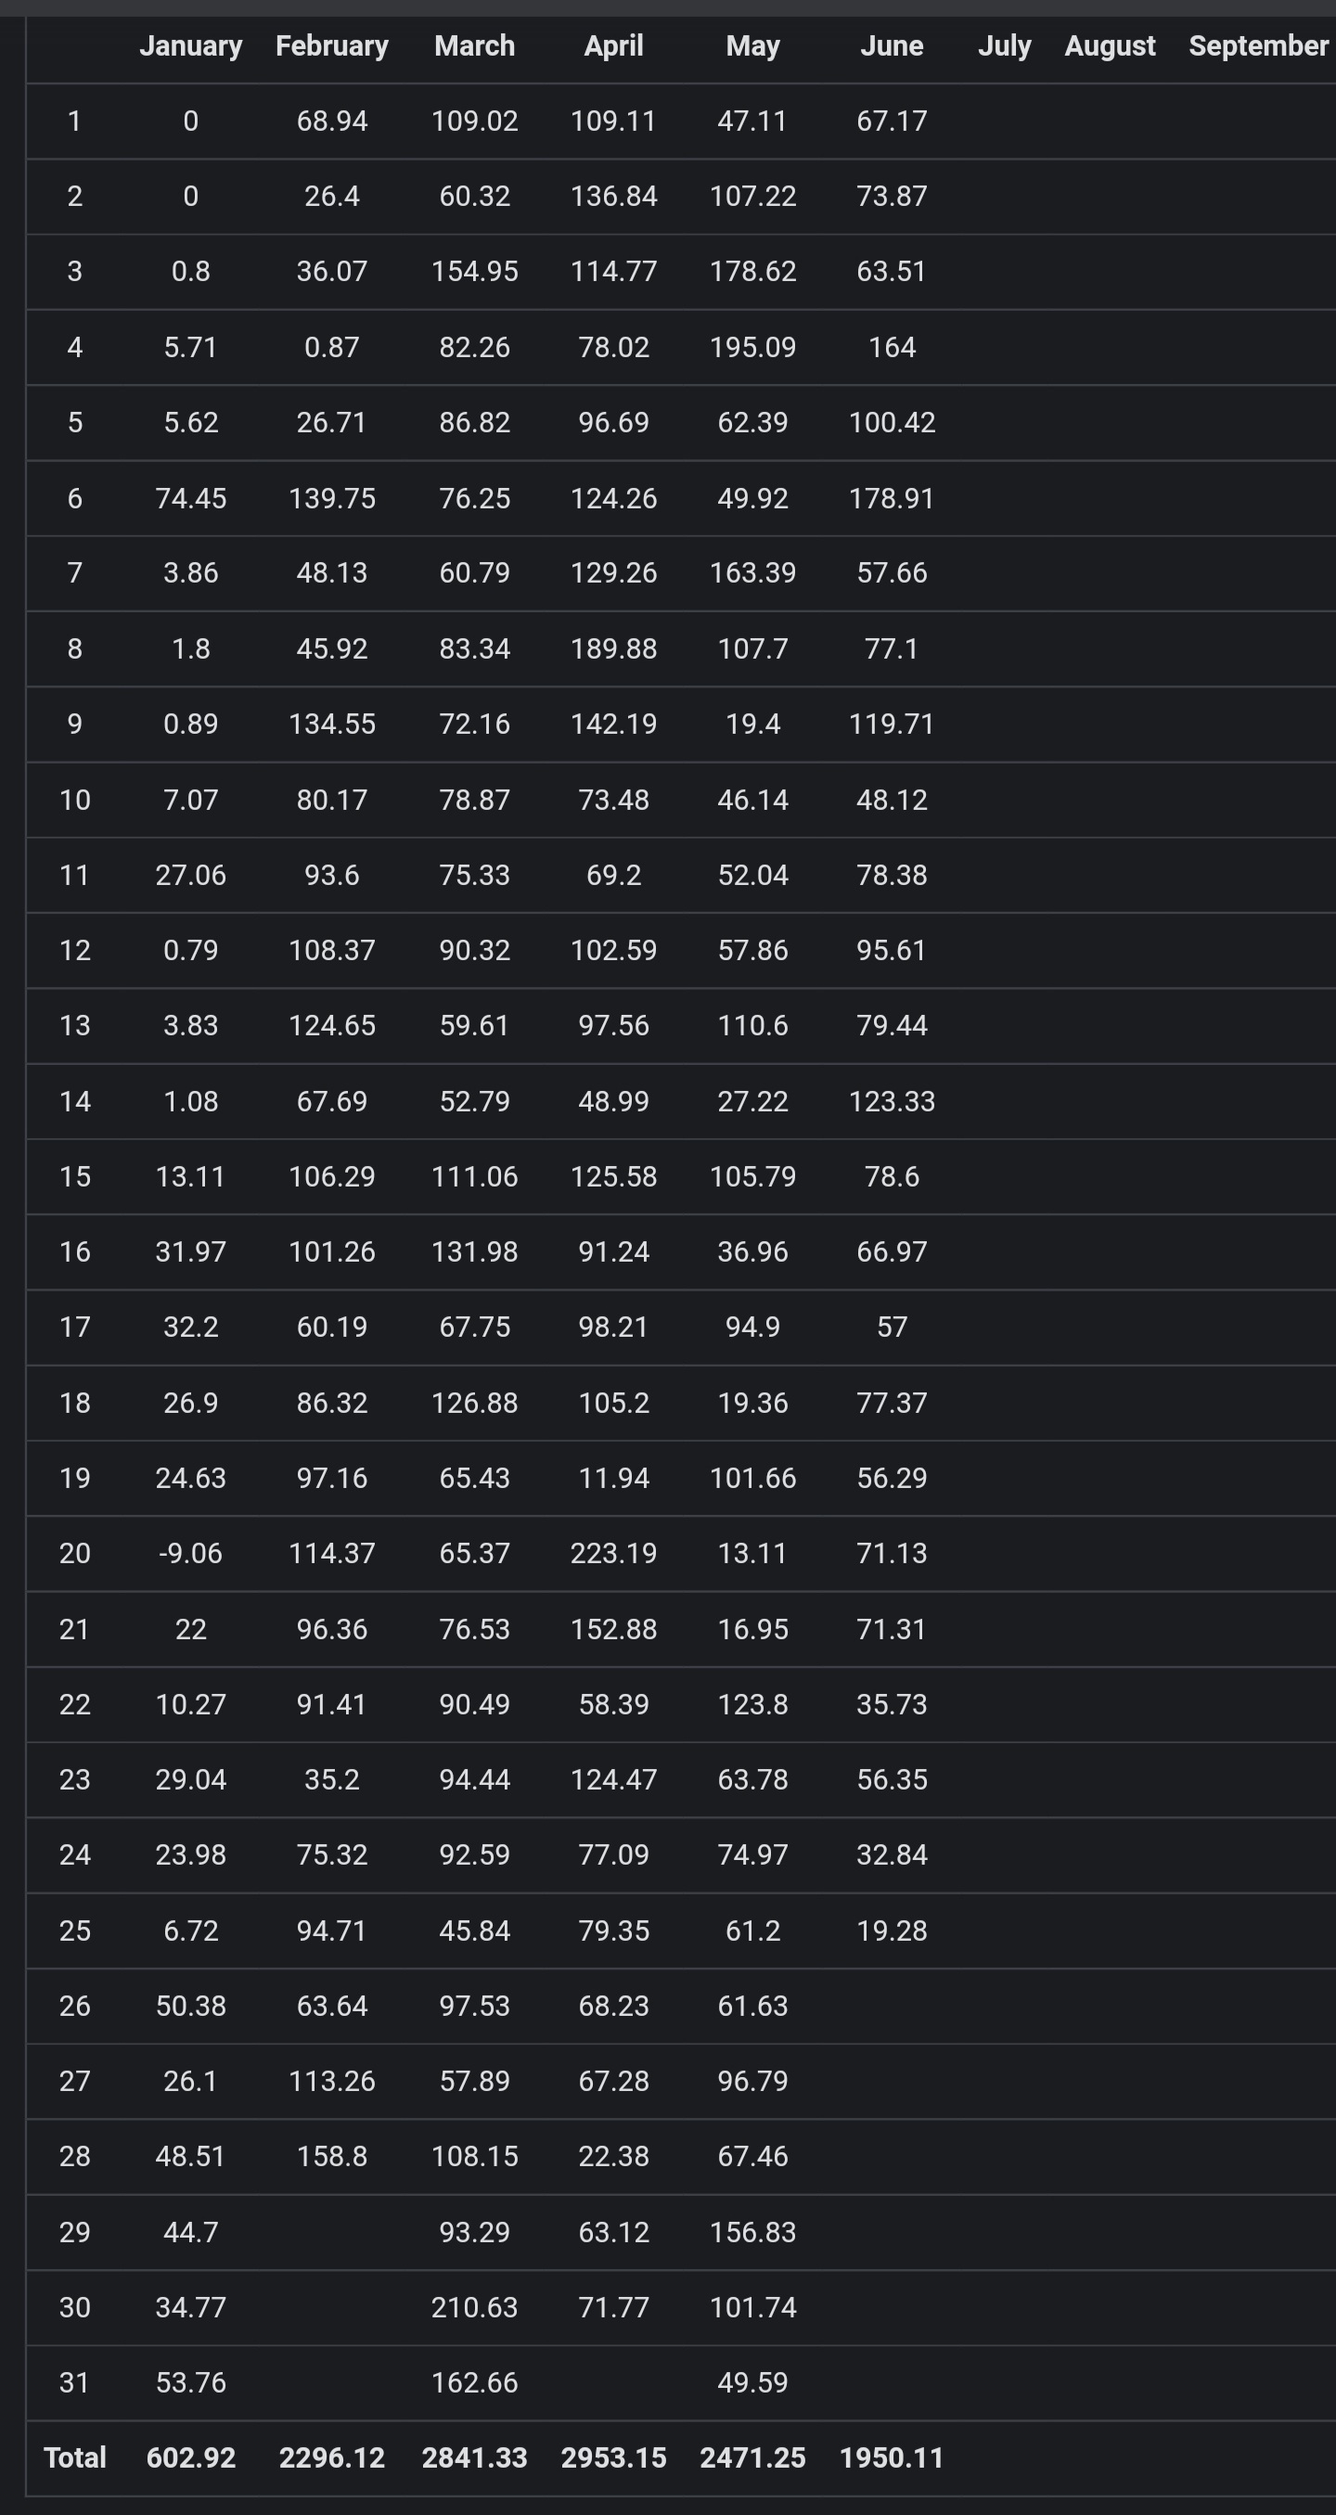The height and width of the screenshot is (2515, 1336).
Task: Select the April total 2953.15
Action: click(x=613, y=2457)
